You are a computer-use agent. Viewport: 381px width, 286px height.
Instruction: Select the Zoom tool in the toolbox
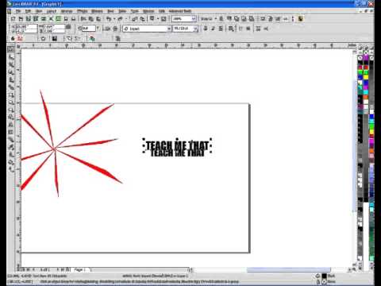click(11, 72)
